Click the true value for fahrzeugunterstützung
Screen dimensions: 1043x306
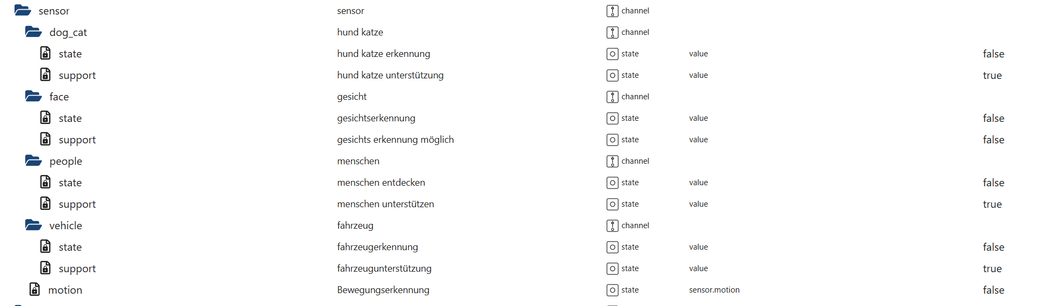pos(992,268)
